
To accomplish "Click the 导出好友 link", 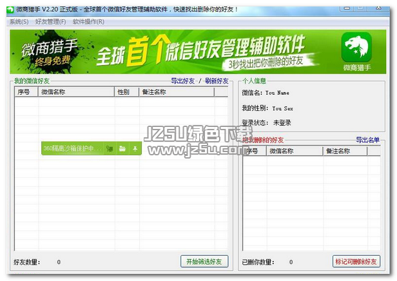I will tap(183, 81).
